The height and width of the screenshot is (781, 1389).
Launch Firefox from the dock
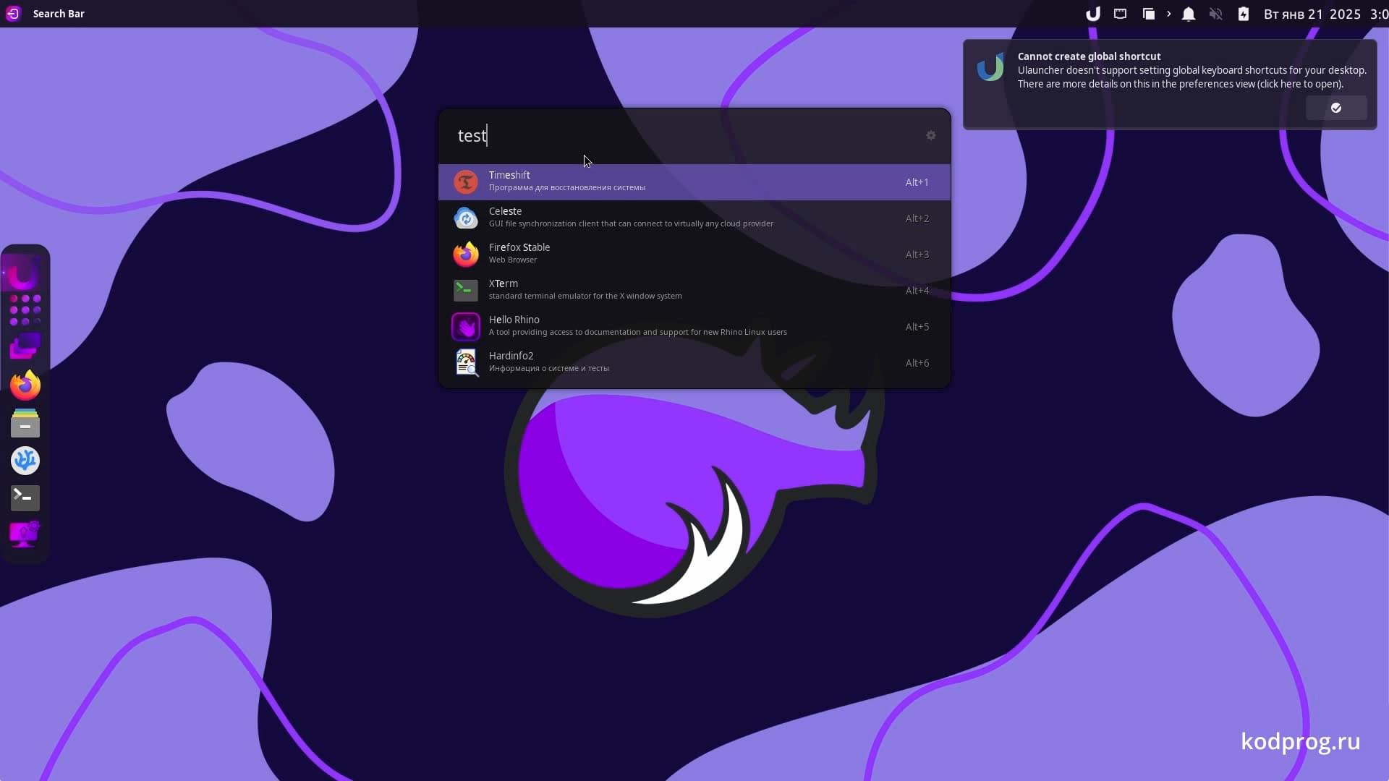click(25, 385)
